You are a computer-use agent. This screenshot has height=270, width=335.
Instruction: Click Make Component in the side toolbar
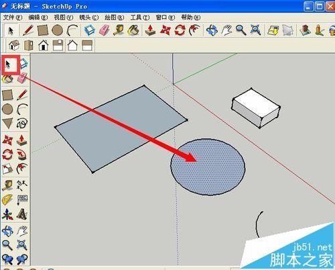[24, 63]
